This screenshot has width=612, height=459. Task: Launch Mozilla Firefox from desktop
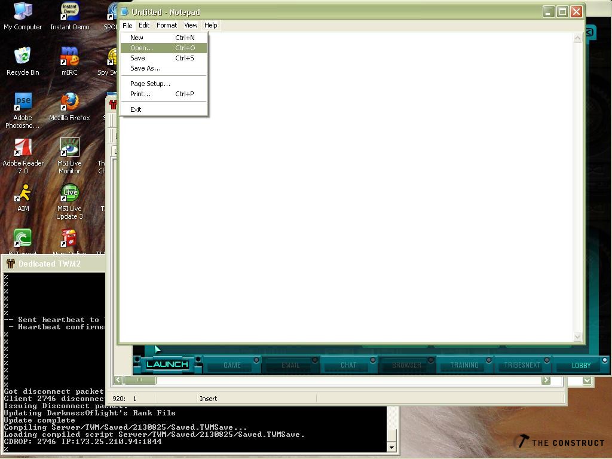coord(69,106)
